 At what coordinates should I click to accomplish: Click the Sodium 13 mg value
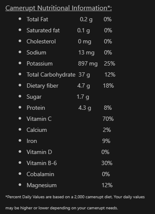[x=86, y=53]
